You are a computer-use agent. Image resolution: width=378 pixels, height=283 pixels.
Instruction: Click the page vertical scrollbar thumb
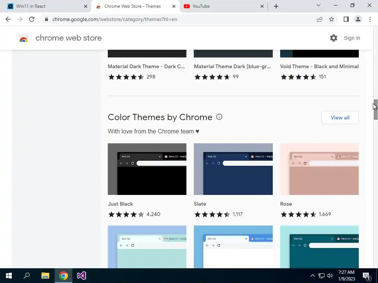(x=375, y=109)
